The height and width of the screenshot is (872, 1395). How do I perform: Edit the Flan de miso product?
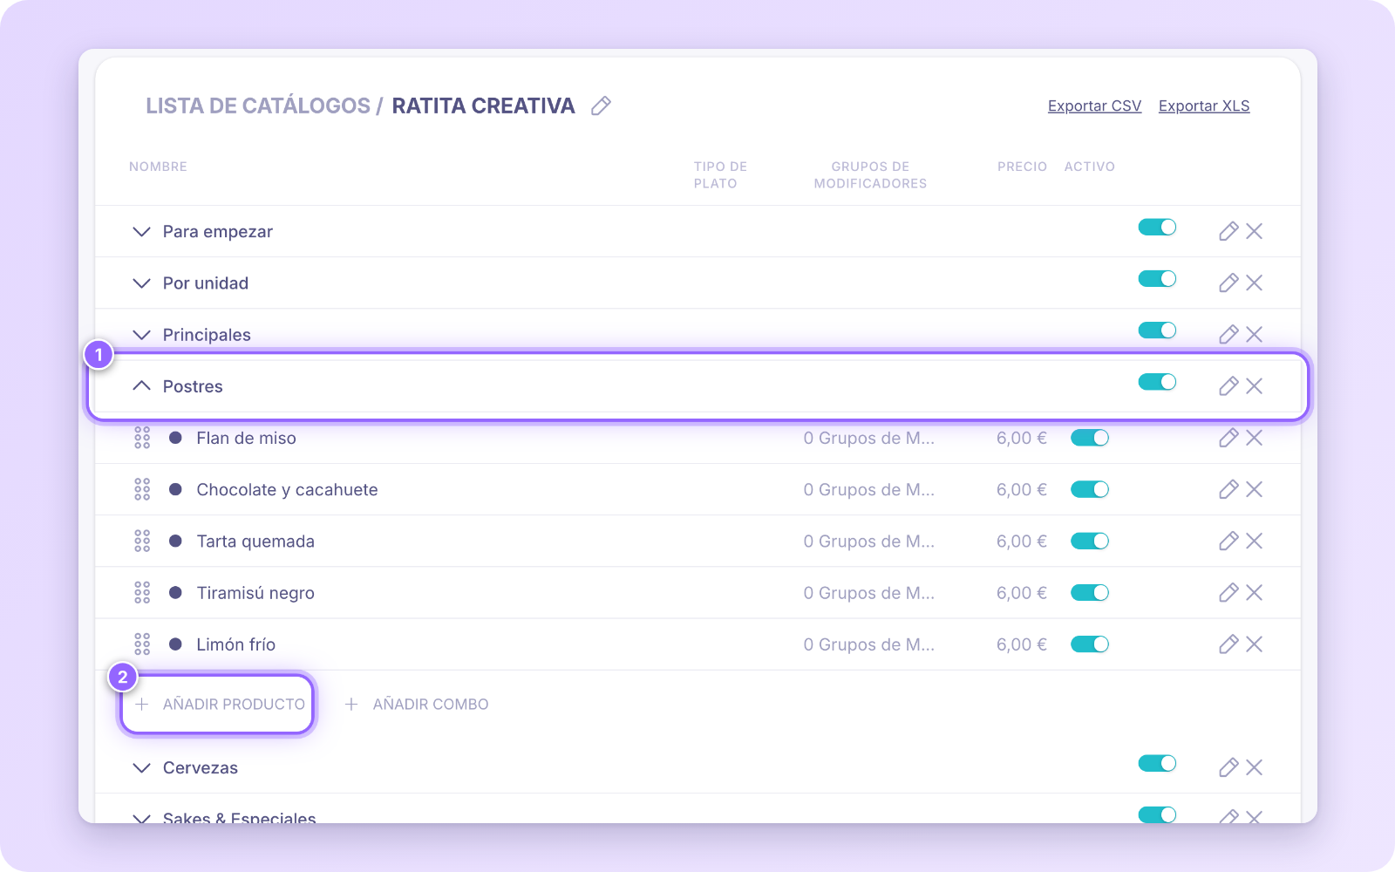[1228, 438]
